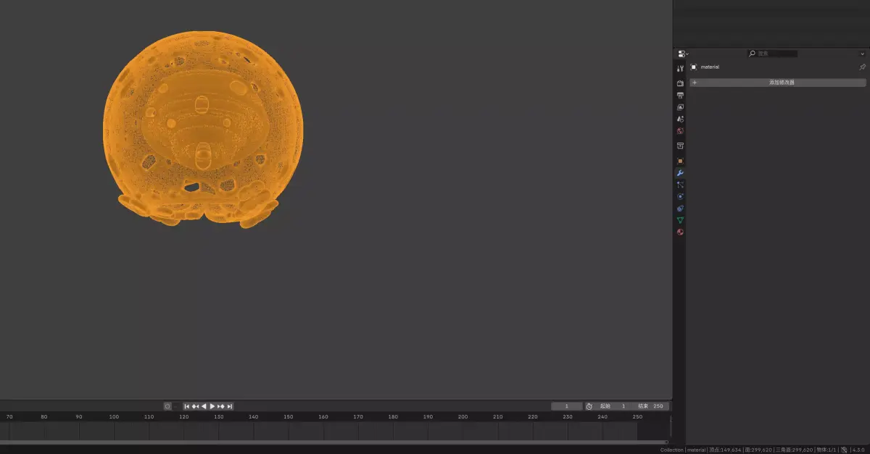The height and width of the screenshot is (454, 870).
Task: Click the 4.3.0 version number in status bar
Action: [x=859, y=450]
